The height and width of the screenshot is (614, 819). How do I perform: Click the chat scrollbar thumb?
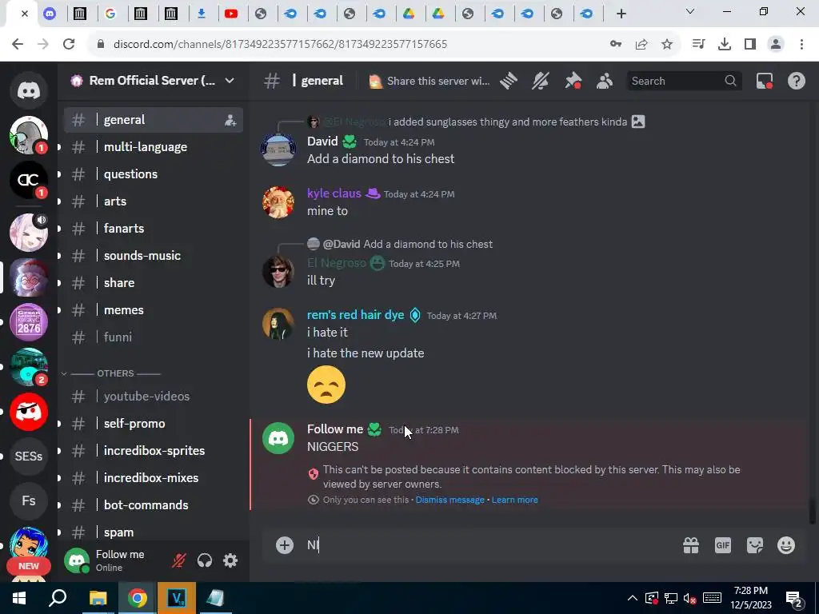click(812, 511)
